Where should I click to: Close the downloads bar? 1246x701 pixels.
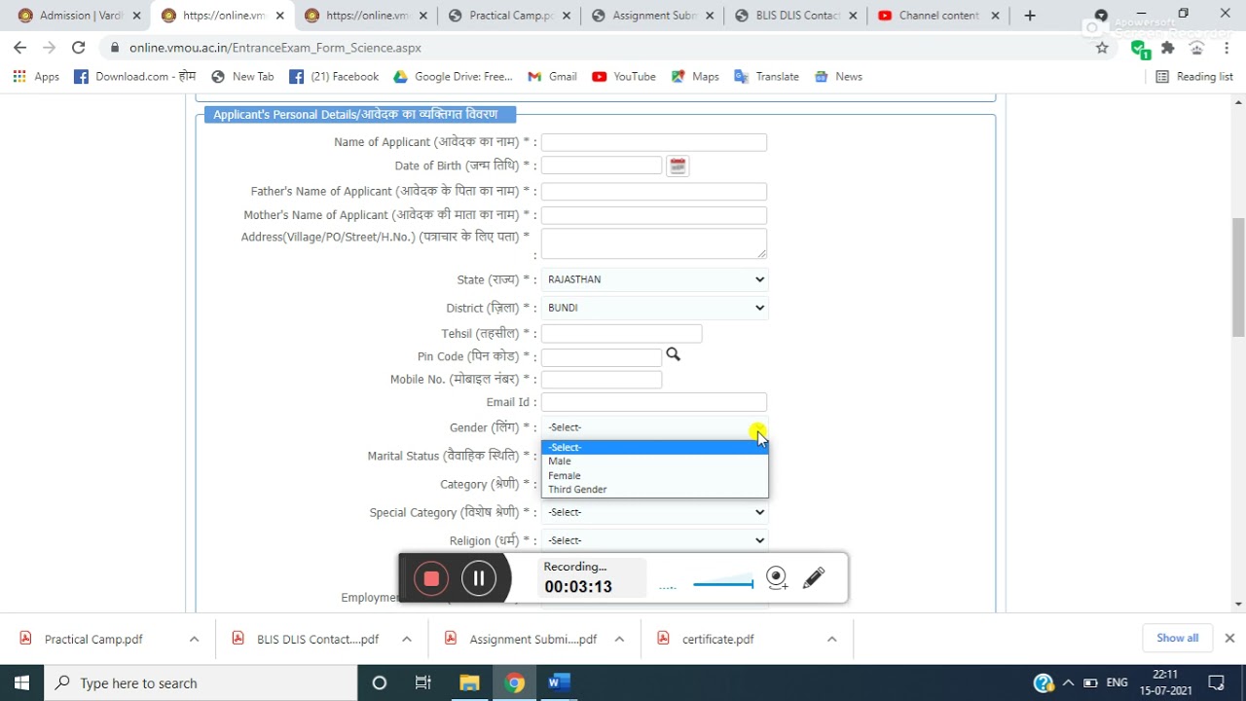(1229, 639)
